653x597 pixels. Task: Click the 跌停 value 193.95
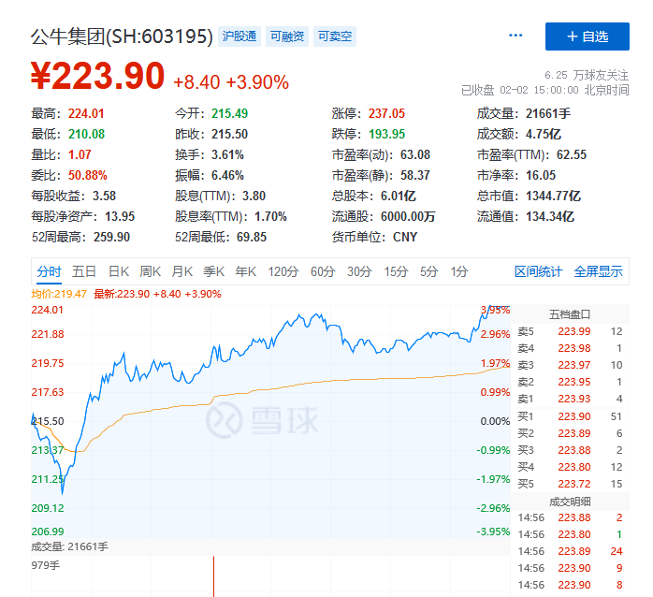(x=387, y=134)
